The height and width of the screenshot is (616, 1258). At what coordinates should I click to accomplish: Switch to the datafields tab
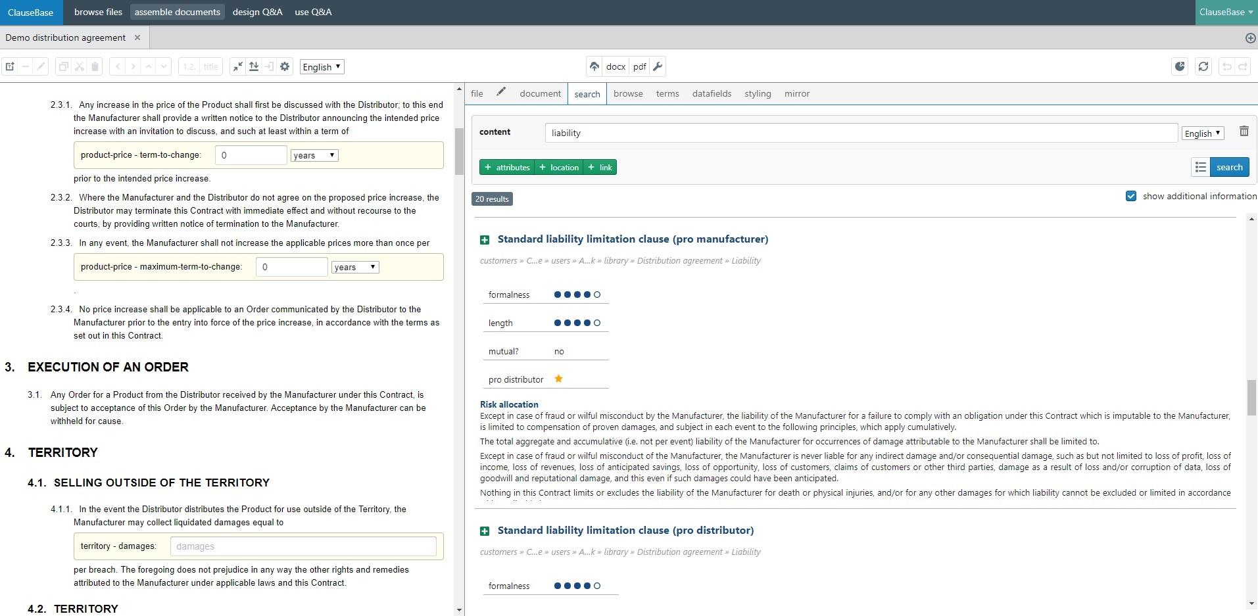click(x=711, y=93)
